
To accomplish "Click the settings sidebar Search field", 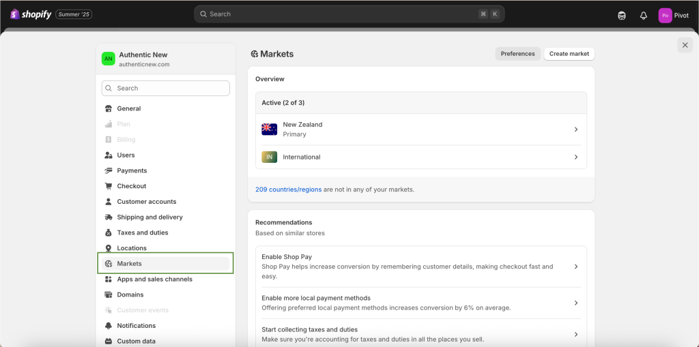I will [166, 88].
